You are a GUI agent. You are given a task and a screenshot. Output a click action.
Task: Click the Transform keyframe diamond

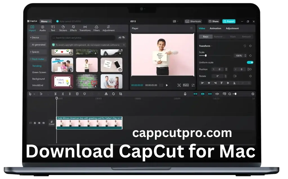tap(250, 46)
